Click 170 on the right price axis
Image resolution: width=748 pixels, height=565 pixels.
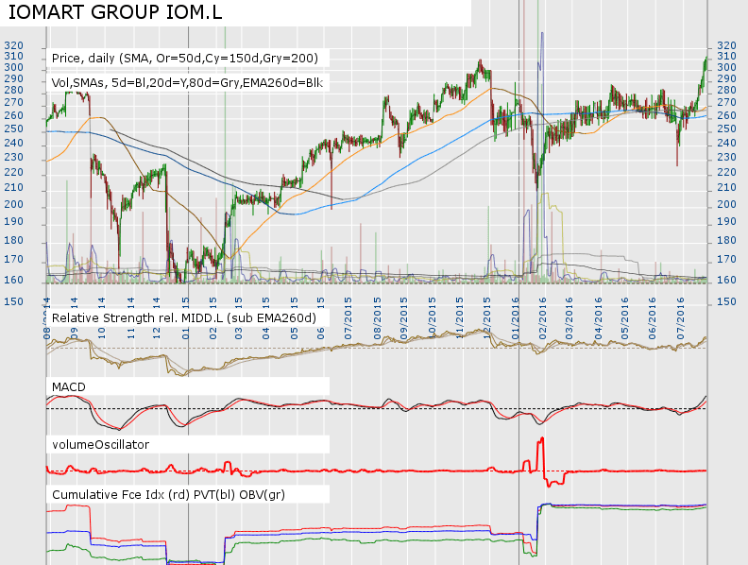pos(726,260)
